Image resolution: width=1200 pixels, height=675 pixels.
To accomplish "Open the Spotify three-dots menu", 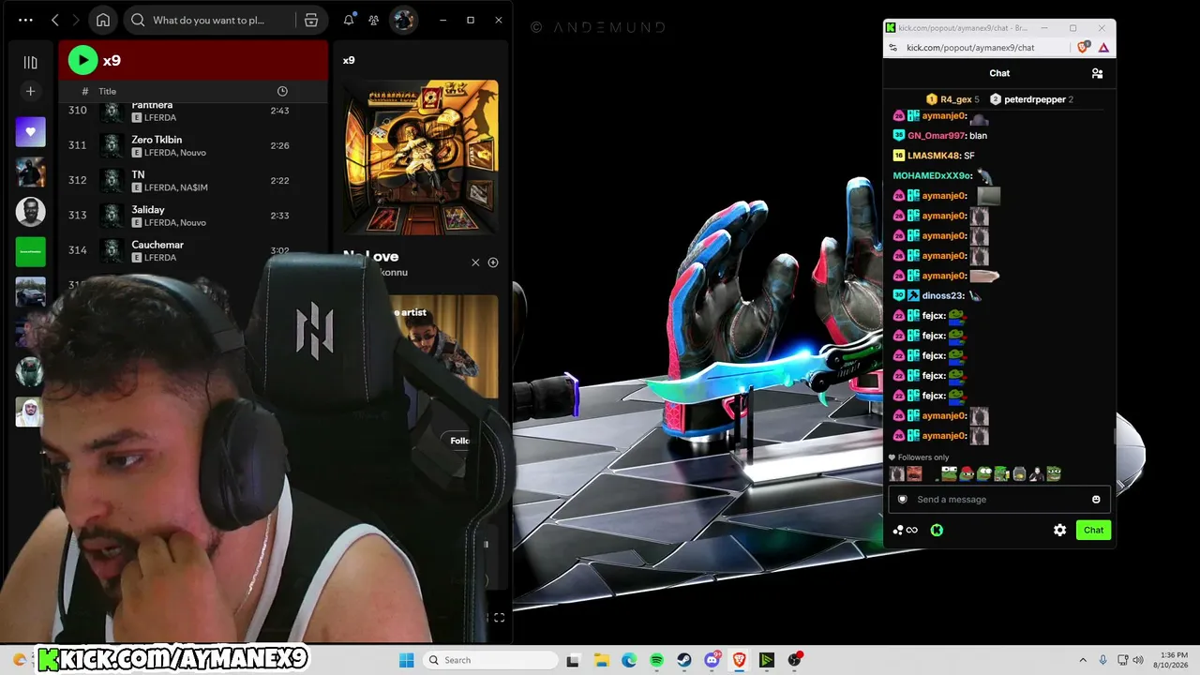I will point(25,20).
